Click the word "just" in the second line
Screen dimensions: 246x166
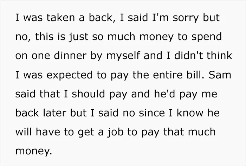pos(78,37)
